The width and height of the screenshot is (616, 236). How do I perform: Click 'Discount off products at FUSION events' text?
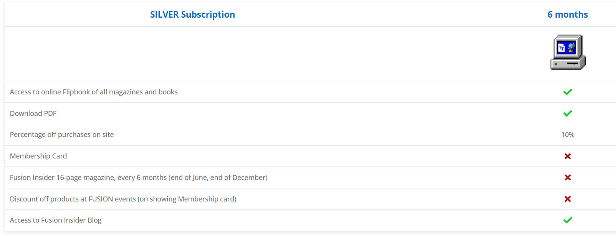(x=73, y=199)
